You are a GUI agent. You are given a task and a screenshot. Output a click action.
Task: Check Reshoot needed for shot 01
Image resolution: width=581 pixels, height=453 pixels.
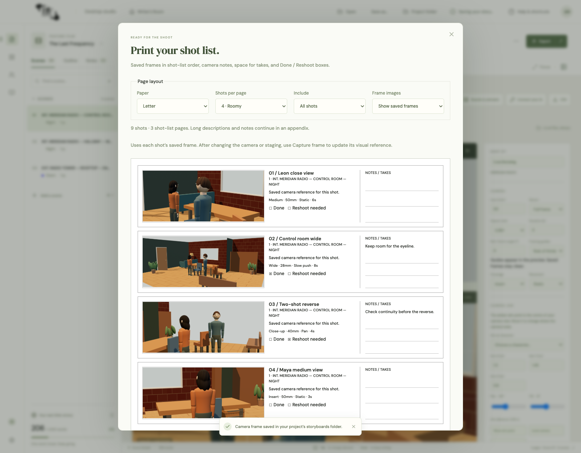[x=289, y=208]
